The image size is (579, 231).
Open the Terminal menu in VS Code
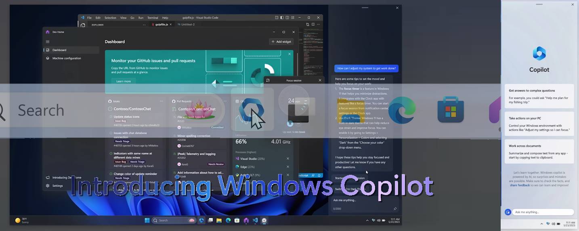[153, 18]
